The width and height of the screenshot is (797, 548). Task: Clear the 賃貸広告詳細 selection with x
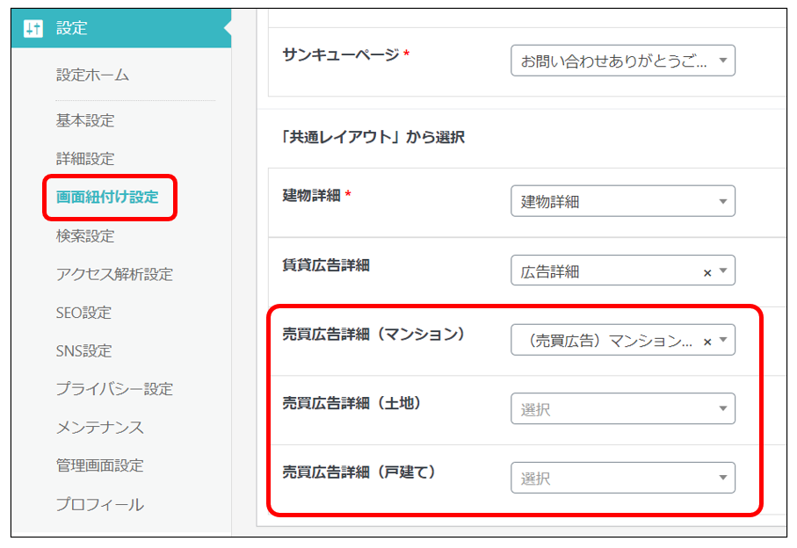pyautogui.click(x=707, y=272)
